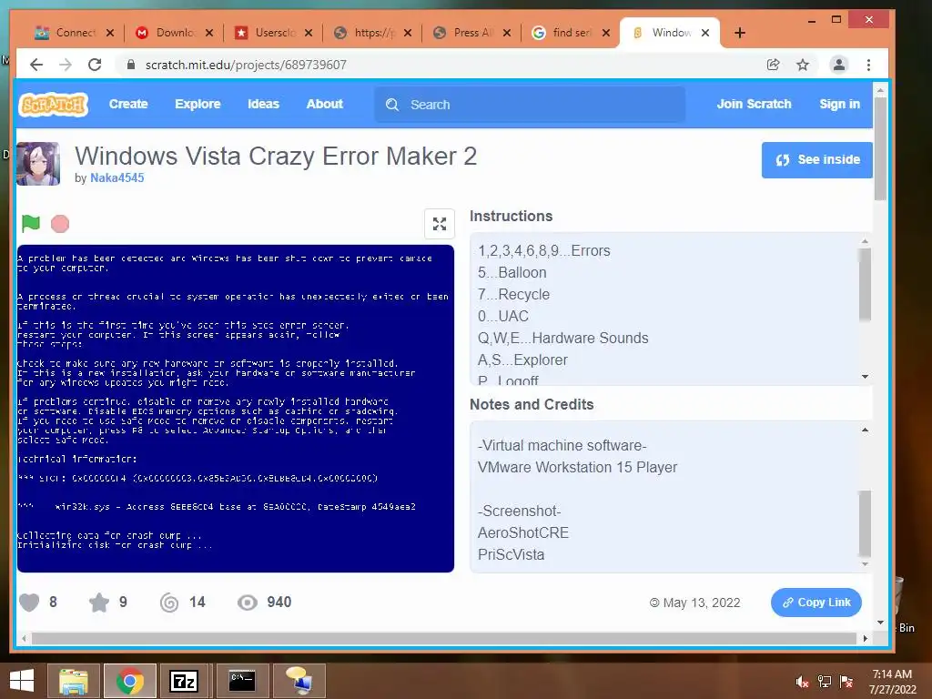The height and width of the screenshot is (699, 932).
Task: Click the horizontal scrollbar right arrow
Action: [x=865, y=638]
